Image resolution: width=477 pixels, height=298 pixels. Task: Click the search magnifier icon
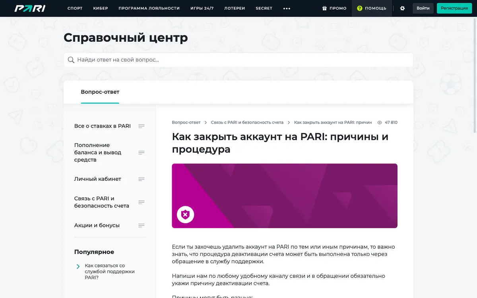pyautogui.click(x=71, y=60)
